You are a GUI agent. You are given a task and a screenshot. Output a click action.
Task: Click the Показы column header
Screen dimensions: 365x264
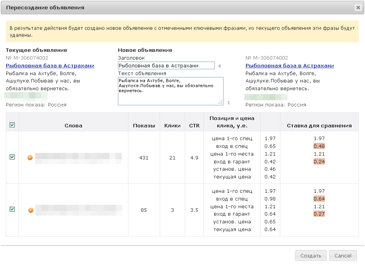point(144,125)
